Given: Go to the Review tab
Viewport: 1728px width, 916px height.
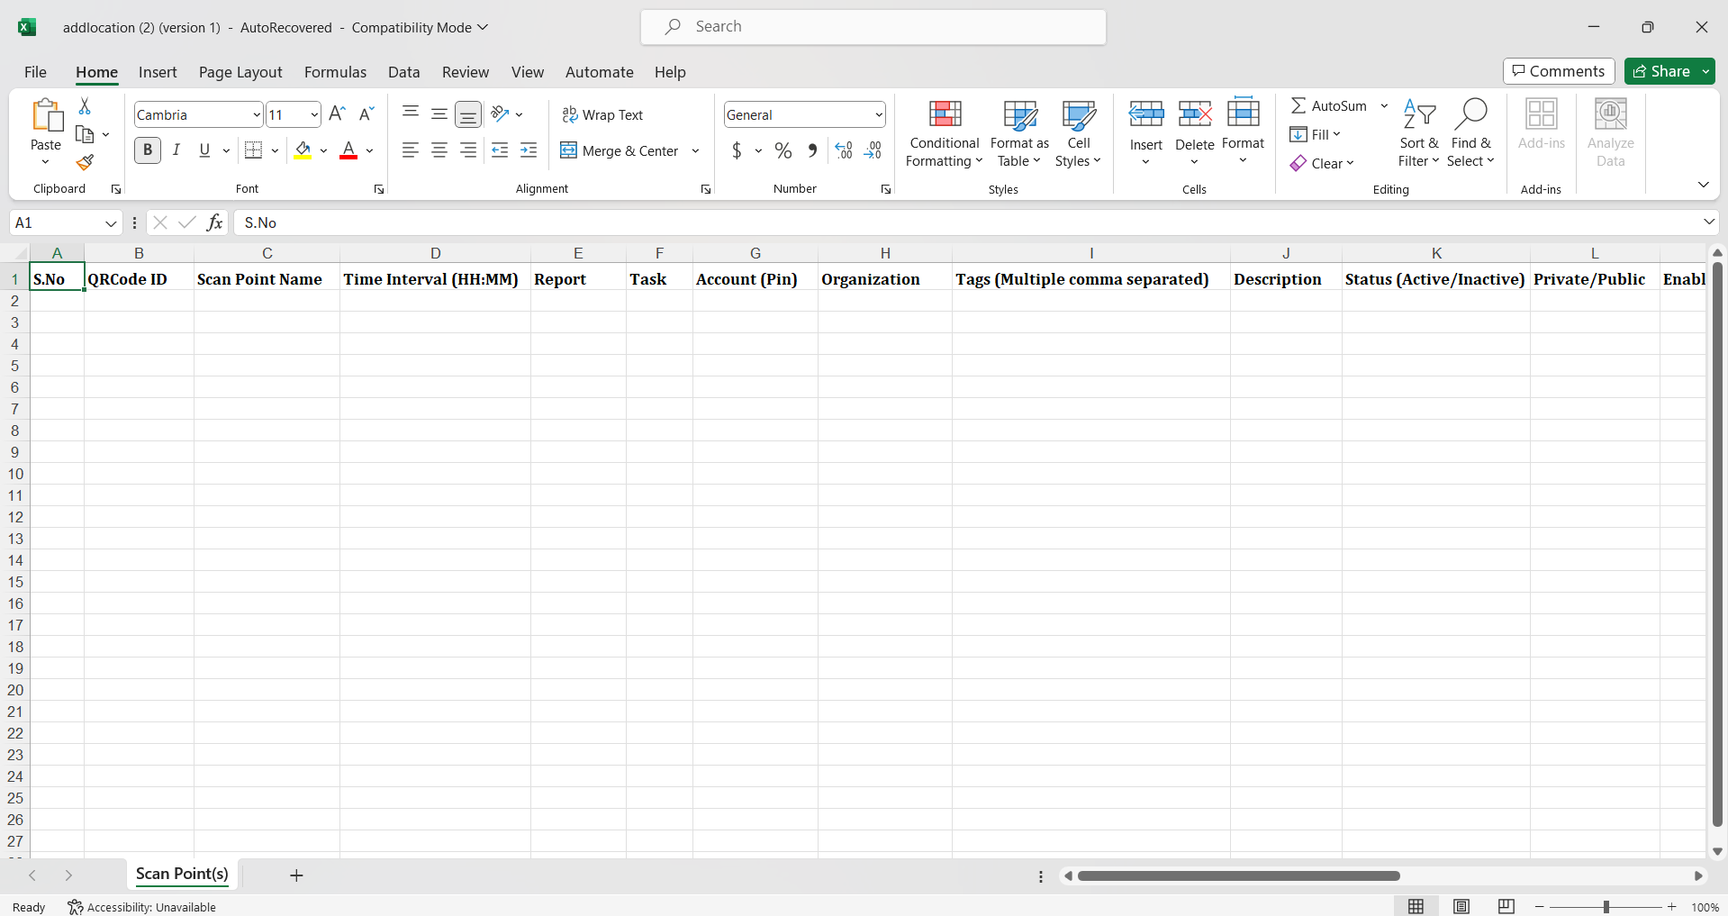Looking at the screenshot, I should click(x=466, y=72).
